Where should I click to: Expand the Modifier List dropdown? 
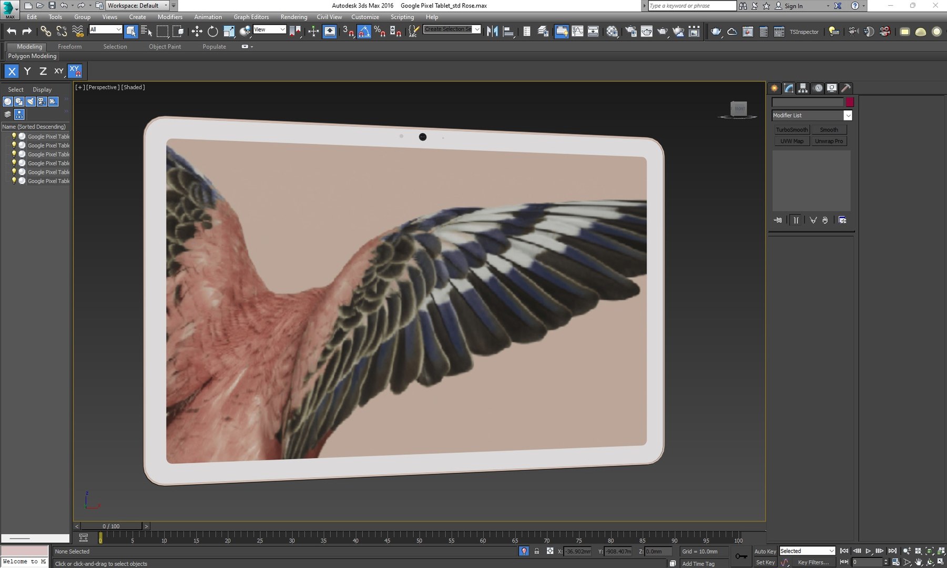click(x=847, y=116)
